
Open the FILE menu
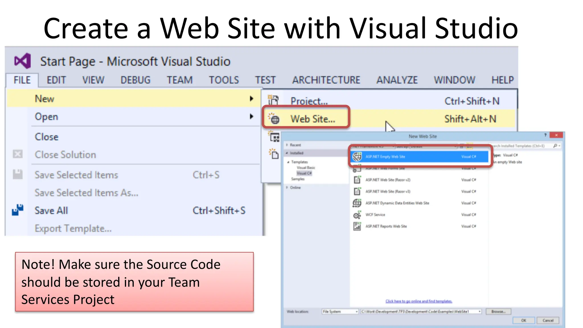pyautogui.click(x=22, y=80)
